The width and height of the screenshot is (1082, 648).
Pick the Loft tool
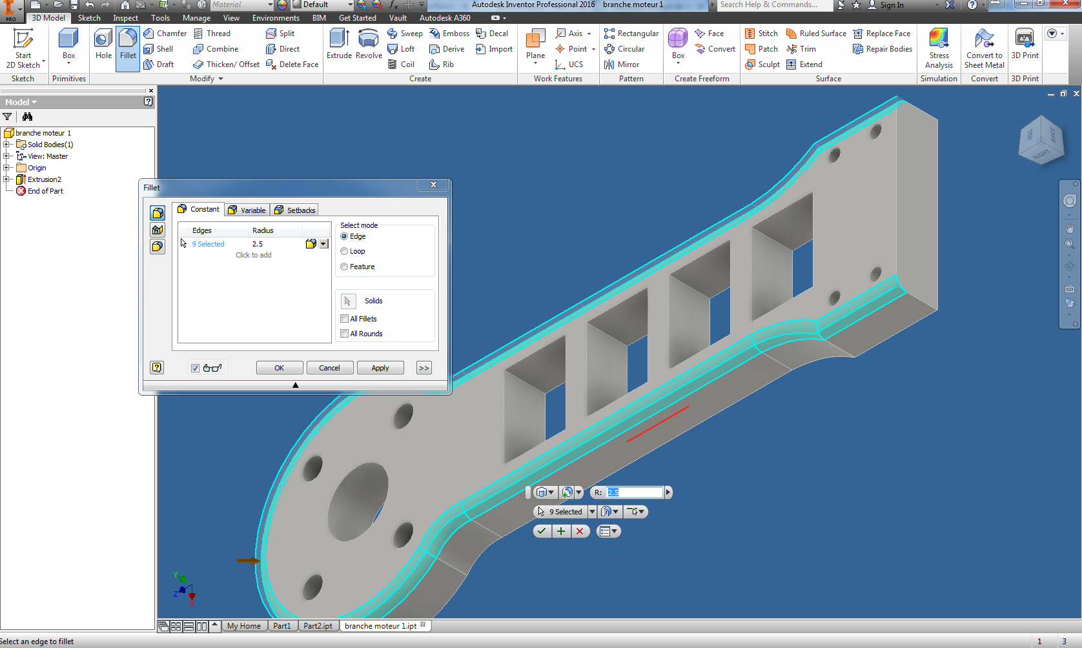pyautogui.click(x=401, y=49)
